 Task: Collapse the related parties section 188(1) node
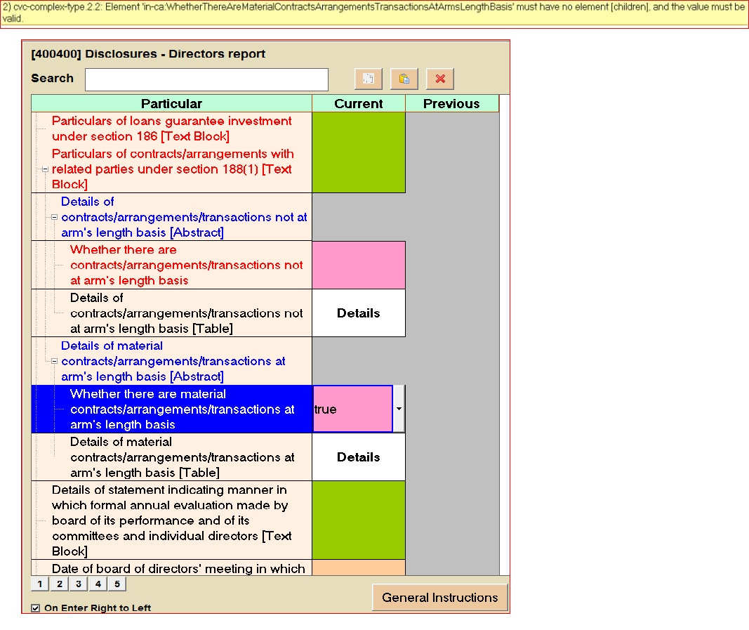45,169
